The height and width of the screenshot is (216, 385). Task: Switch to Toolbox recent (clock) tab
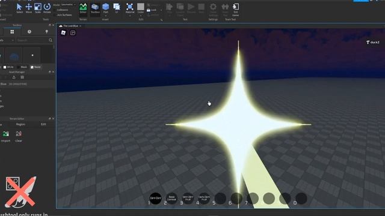coord(29,32)
